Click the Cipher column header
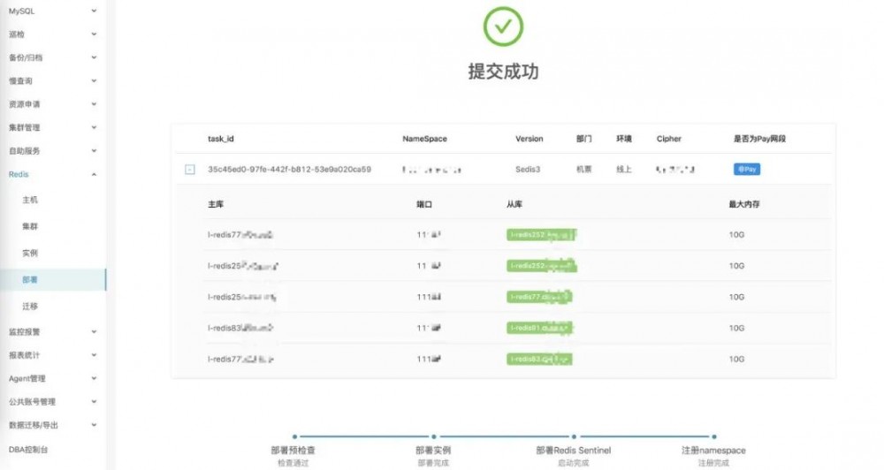This screenshot has width=884, height=470. (x=668, y=139)
